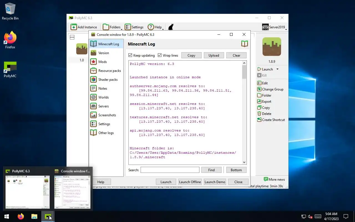The height and width of the screenshot is (222, 355).
Task: Click Copy in the instance side panel
Action: (x=263, y=107)
